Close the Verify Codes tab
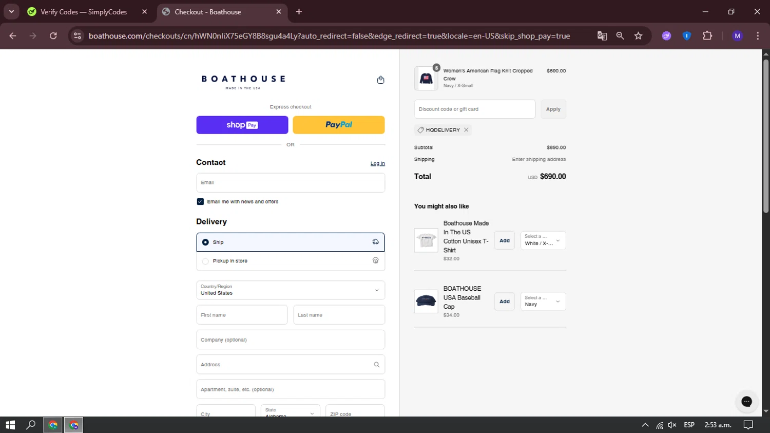The height and width of the screenshot is (433, 770). (x=144, y=12)
